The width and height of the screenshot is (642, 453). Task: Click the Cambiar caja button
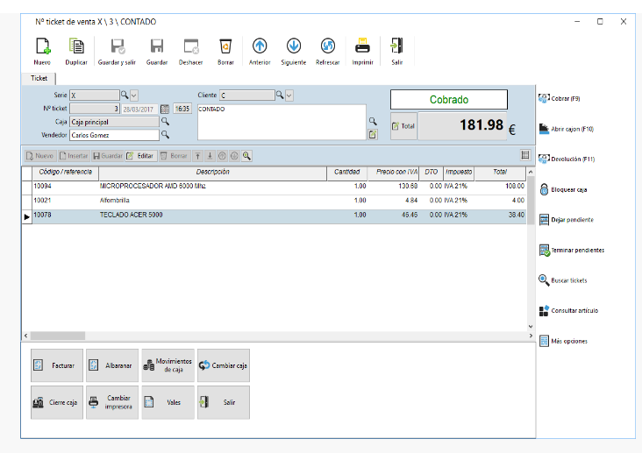click(x=224, y=365)
